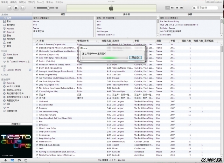This screenshot has width=224, height=163.
Task: Switch to grid view icon
Action: pyautogui.click(x=177, y=8)
